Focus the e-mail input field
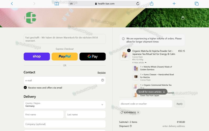Image resolution: width=209 pixels, height=131 pixels. (65, 80)
